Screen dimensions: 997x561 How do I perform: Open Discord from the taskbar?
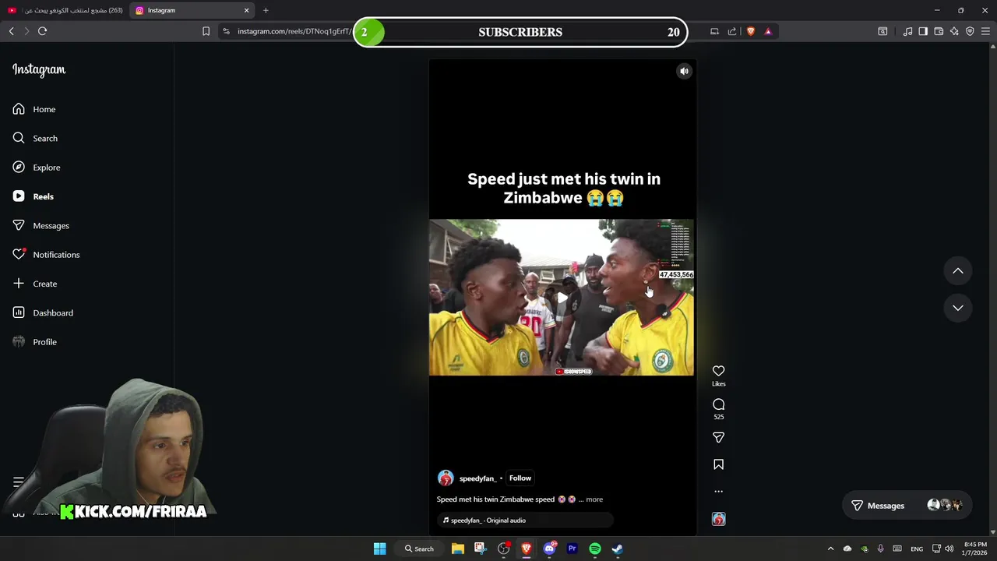click(x=549, y=549)
